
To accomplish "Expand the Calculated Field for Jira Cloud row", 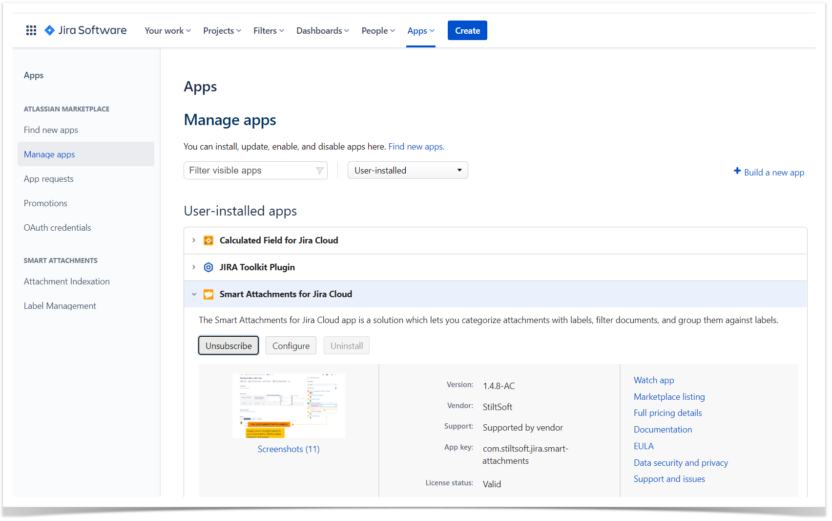I will tap(194, 240).
